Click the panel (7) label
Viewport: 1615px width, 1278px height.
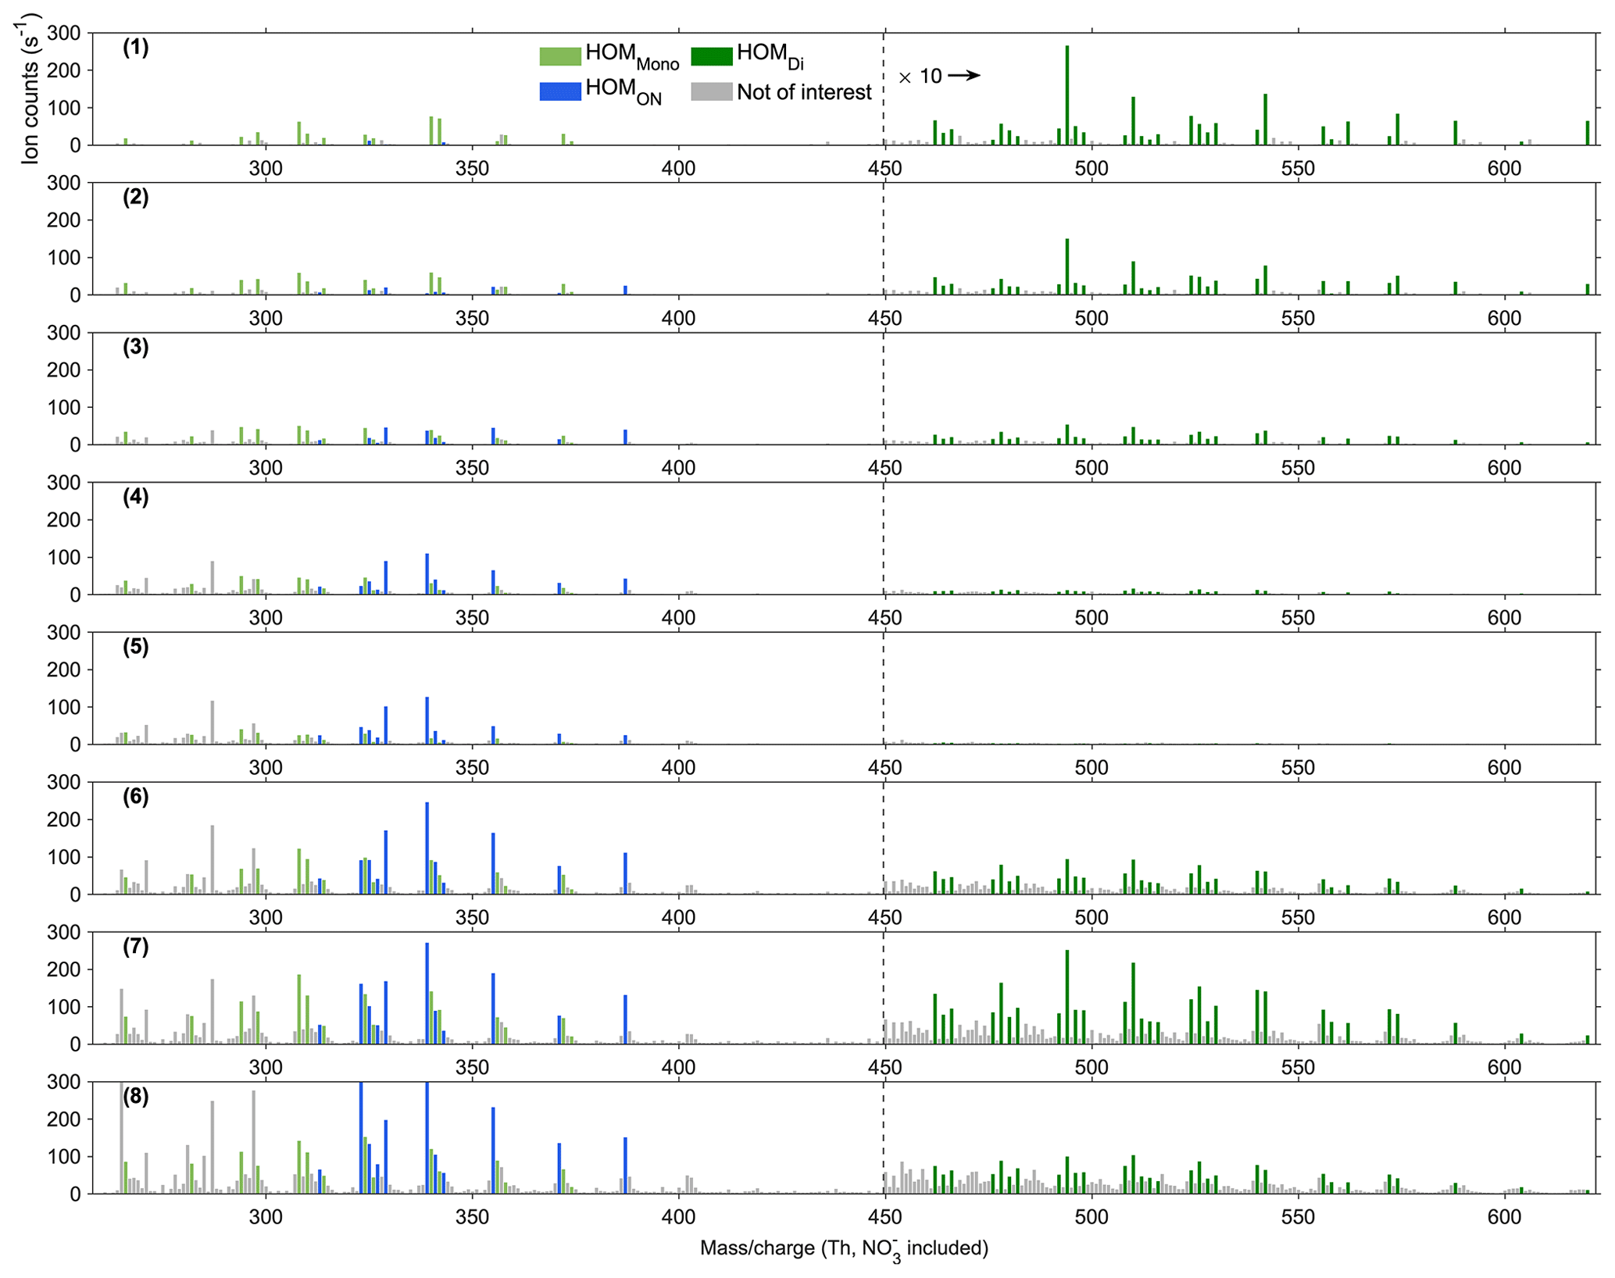click(135, 947)
